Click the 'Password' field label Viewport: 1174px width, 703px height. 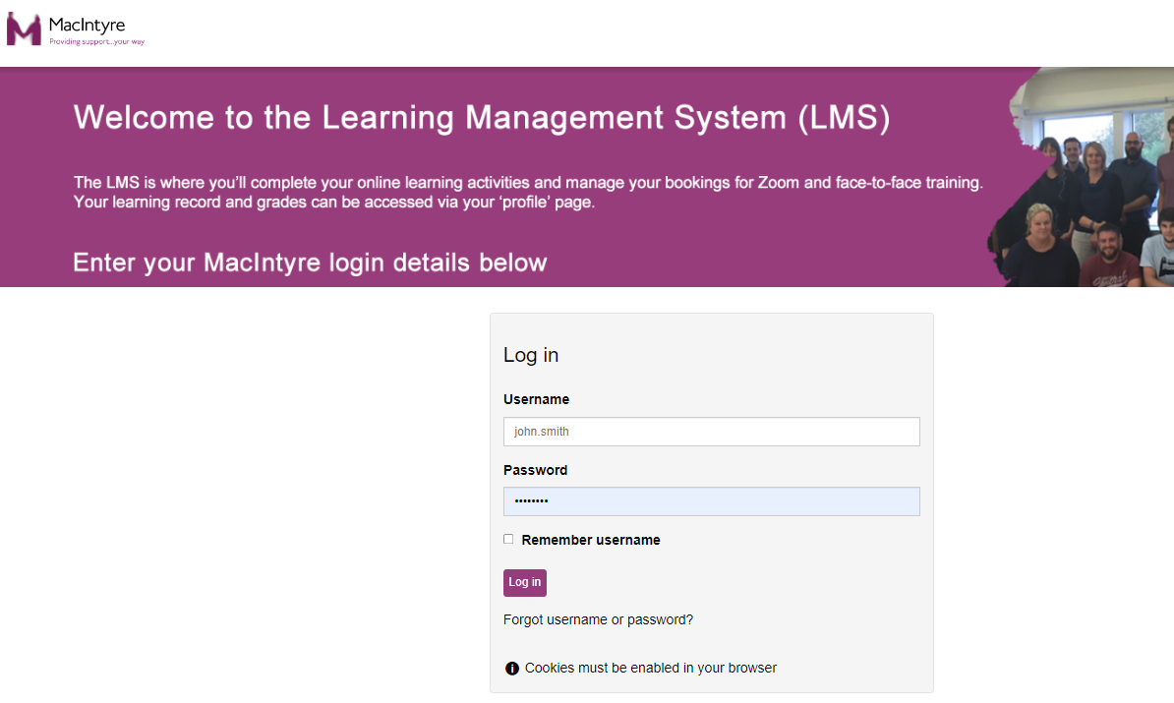click(x=535, y=470)
